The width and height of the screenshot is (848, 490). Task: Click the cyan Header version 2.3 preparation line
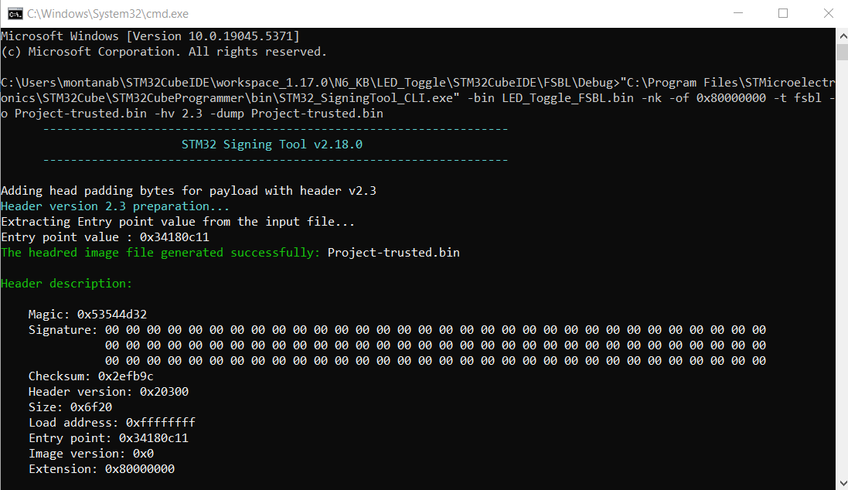click(x=115, y=206)
